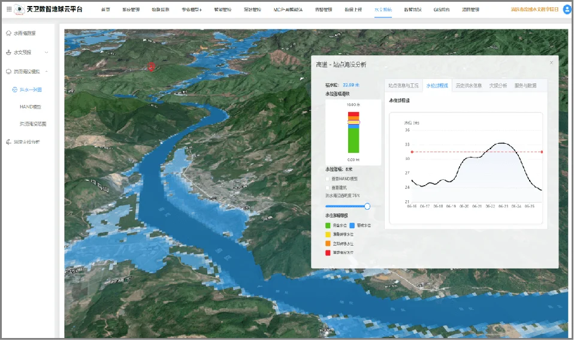Click the yellow level indicator on gauge bar
This screenshot has height=341, width=574.
tap(354, 122)
